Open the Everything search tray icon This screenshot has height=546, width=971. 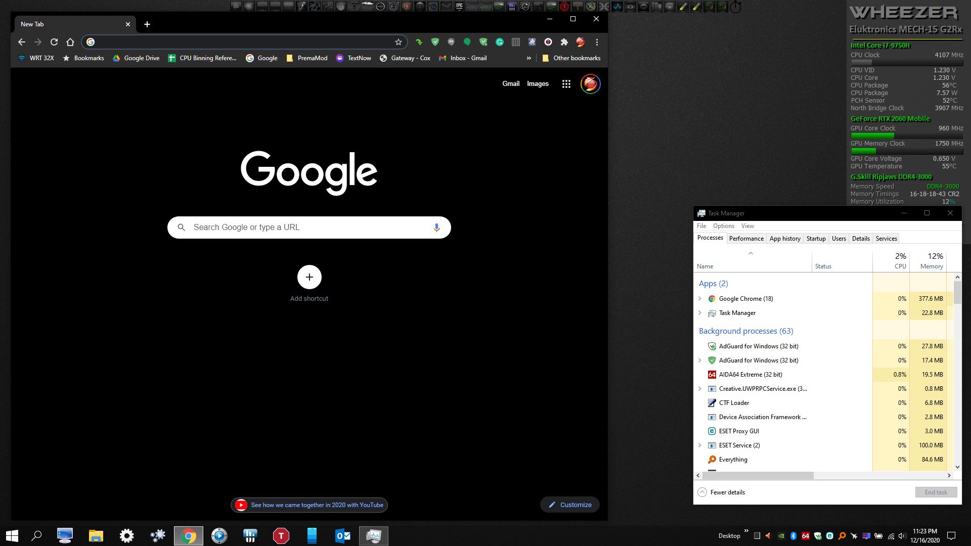coord(842,536)
